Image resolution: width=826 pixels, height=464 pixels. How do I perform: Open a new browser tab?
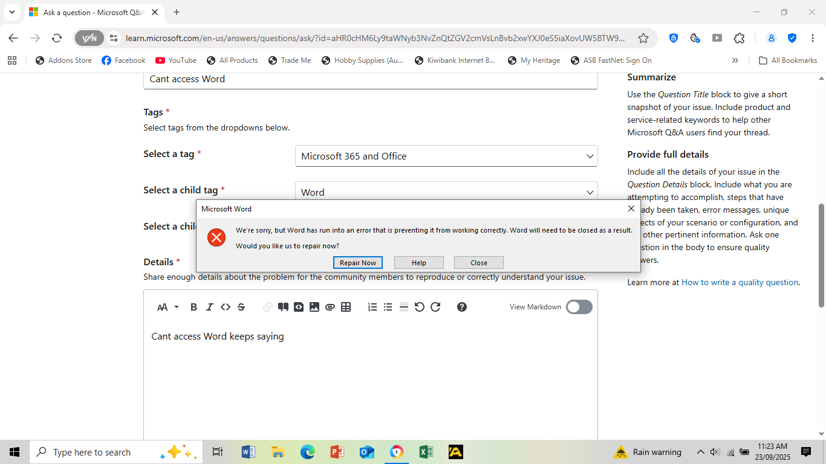(177, 12)
